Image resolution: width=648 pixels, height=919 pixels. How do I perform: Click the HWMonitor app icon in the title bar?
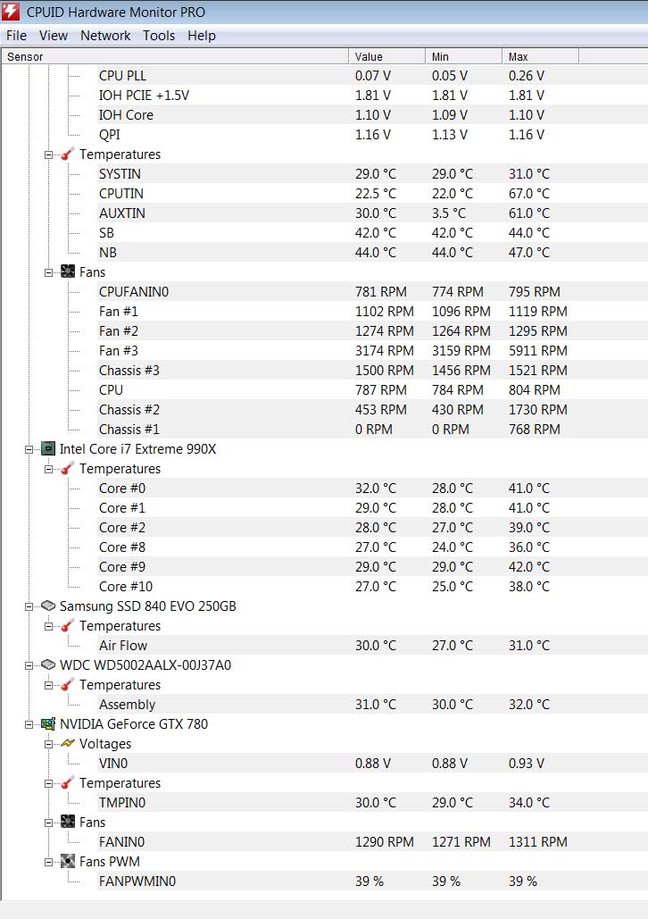pos(11,12)
